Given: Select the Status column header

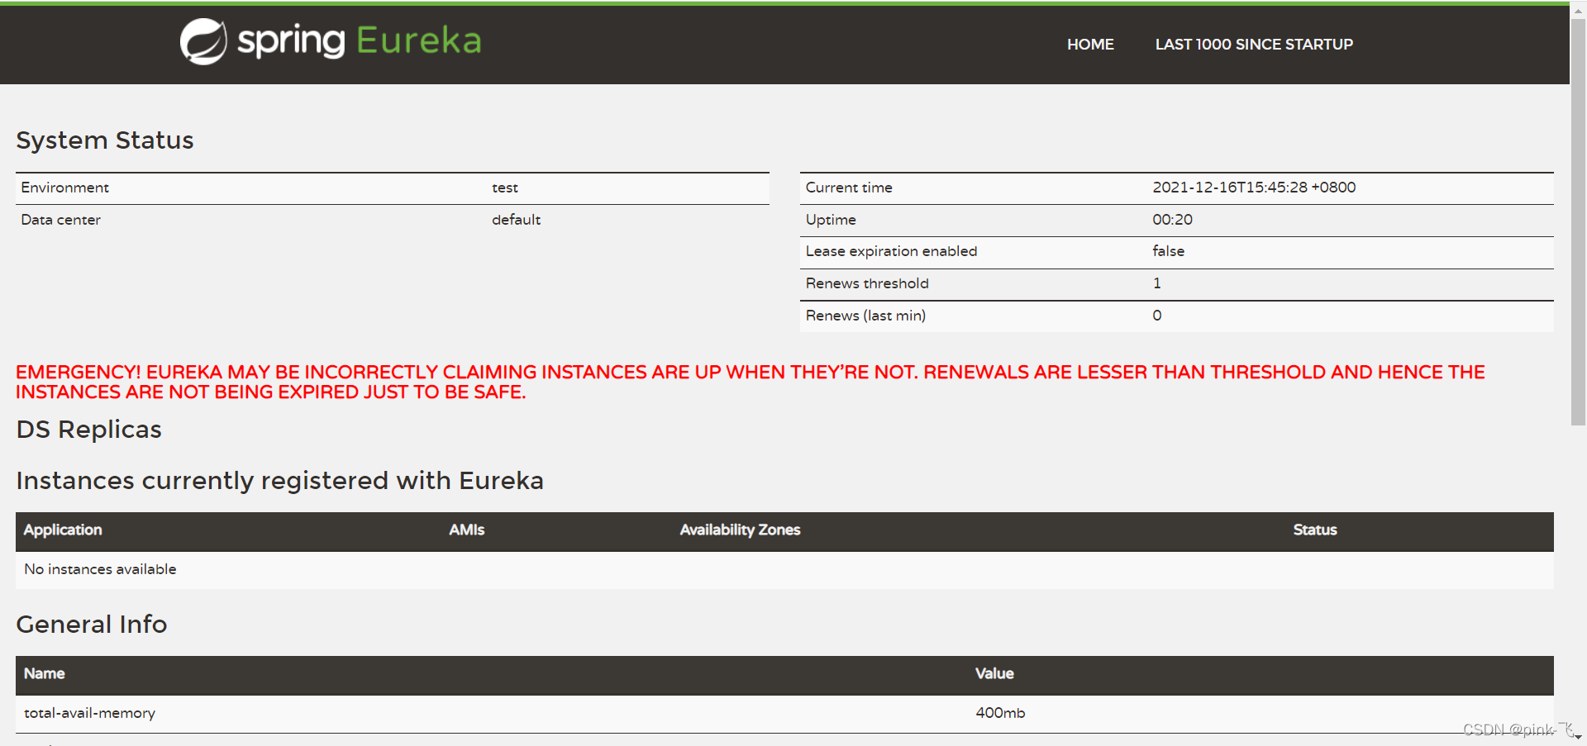Looking at the screenshot, I should (x=1314, y=530).
